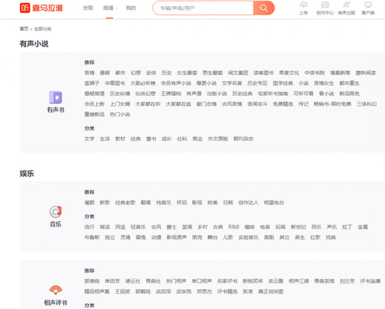Click the 有声出版 icon

pos(346,5)
